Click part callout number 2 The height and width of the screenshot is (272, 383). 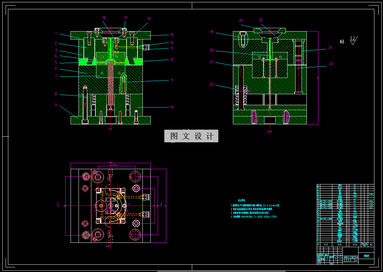(56, 43)
